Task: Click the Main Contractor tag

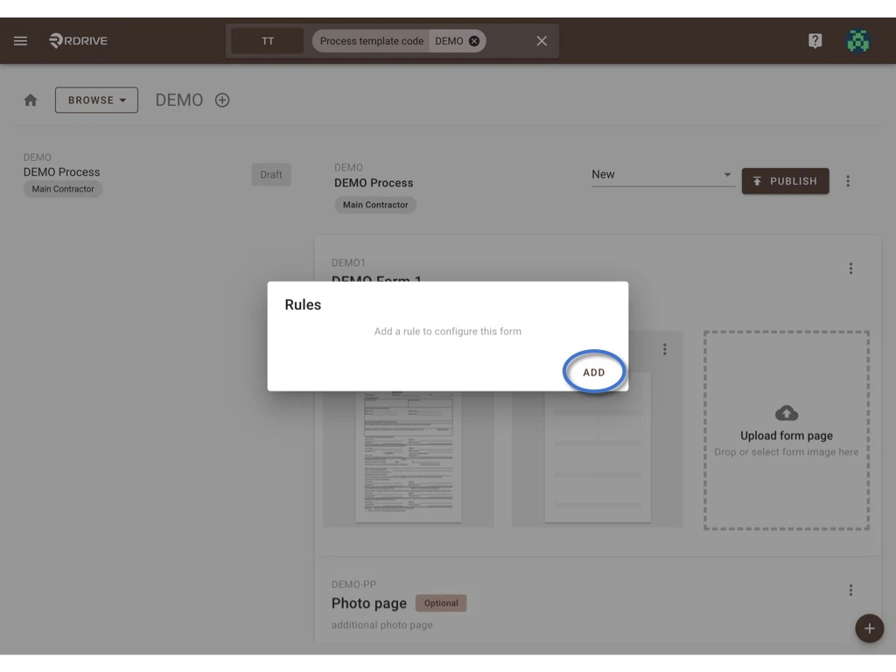Action: pos(374,205)
